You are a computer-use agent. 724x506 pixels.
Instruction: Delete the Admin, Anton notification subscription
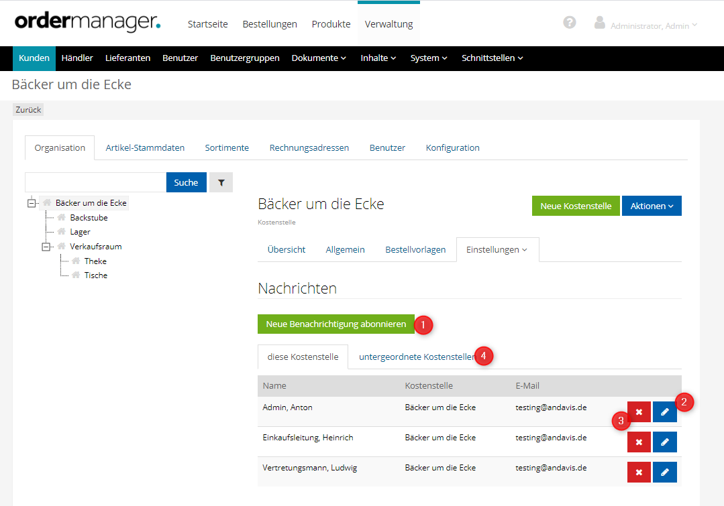click(639, 412)
